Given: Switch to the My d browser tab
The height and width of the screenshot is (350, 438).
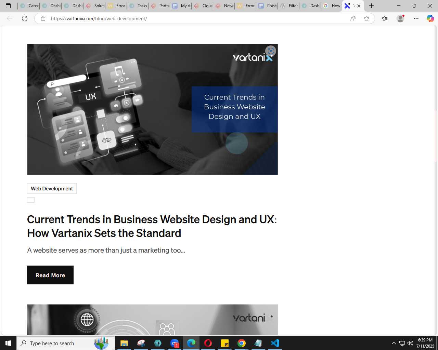Looking at the screenshot, I should (181, 6).
